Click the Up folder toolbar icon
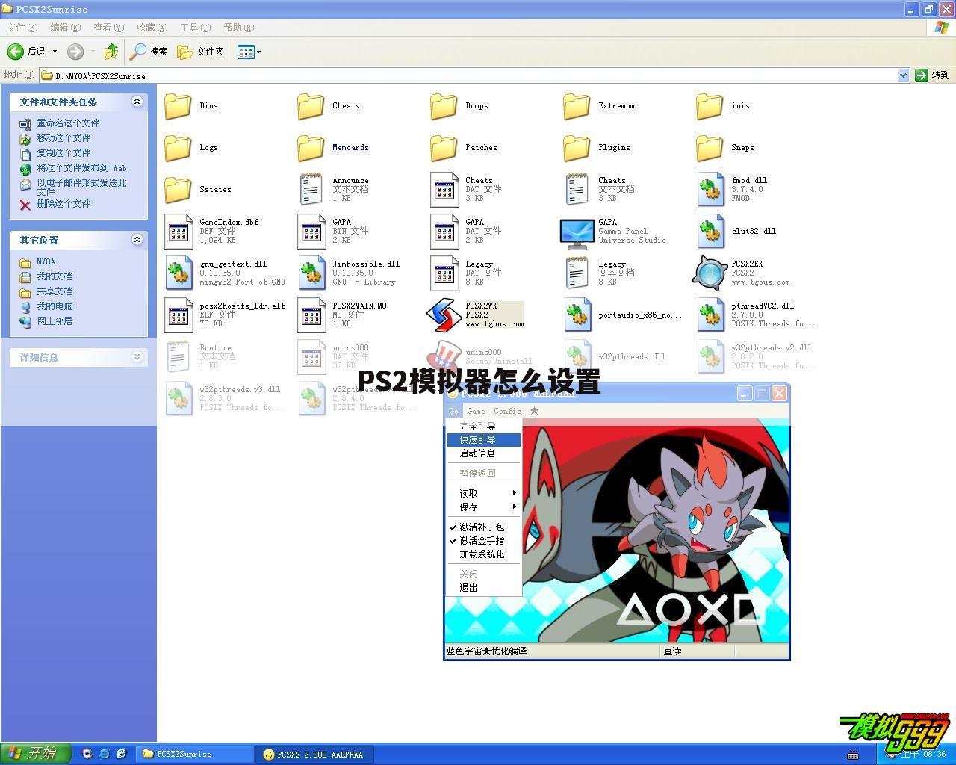Screen dimensions: 956x765 click(x=111, y=52)
